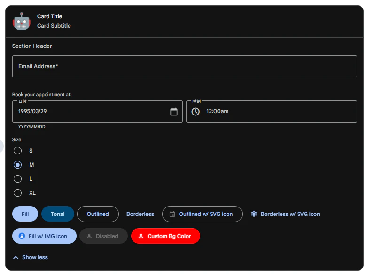Viewport: 368px width, 276px height.
Task: Select the L size radio button
Action: coord(17,179)
